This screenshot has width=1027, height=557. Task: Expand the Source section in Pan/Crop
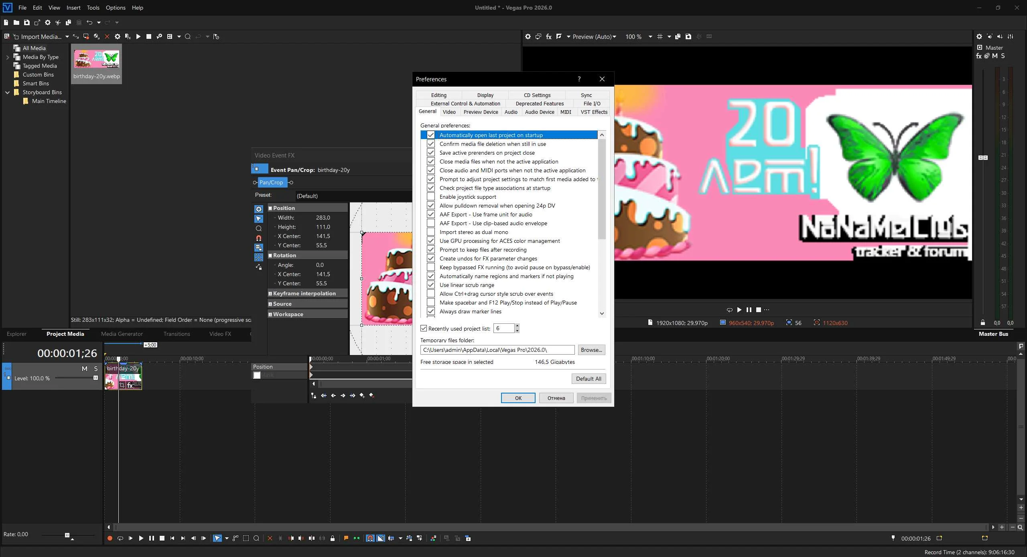(x=270, y=304)
